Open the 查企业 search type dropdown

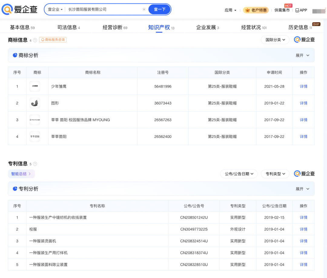pos(55,9)
